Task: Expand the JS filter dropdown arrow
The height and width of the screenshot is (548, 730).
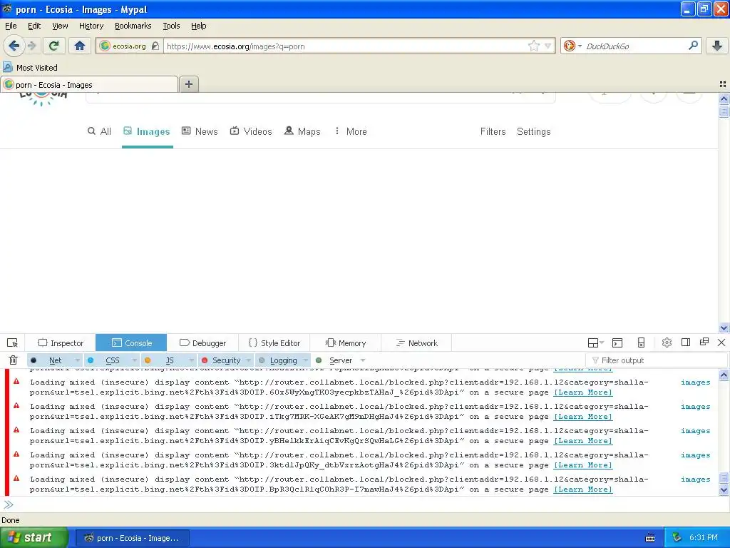Action: pyautogui.click(x=191, y=360)
